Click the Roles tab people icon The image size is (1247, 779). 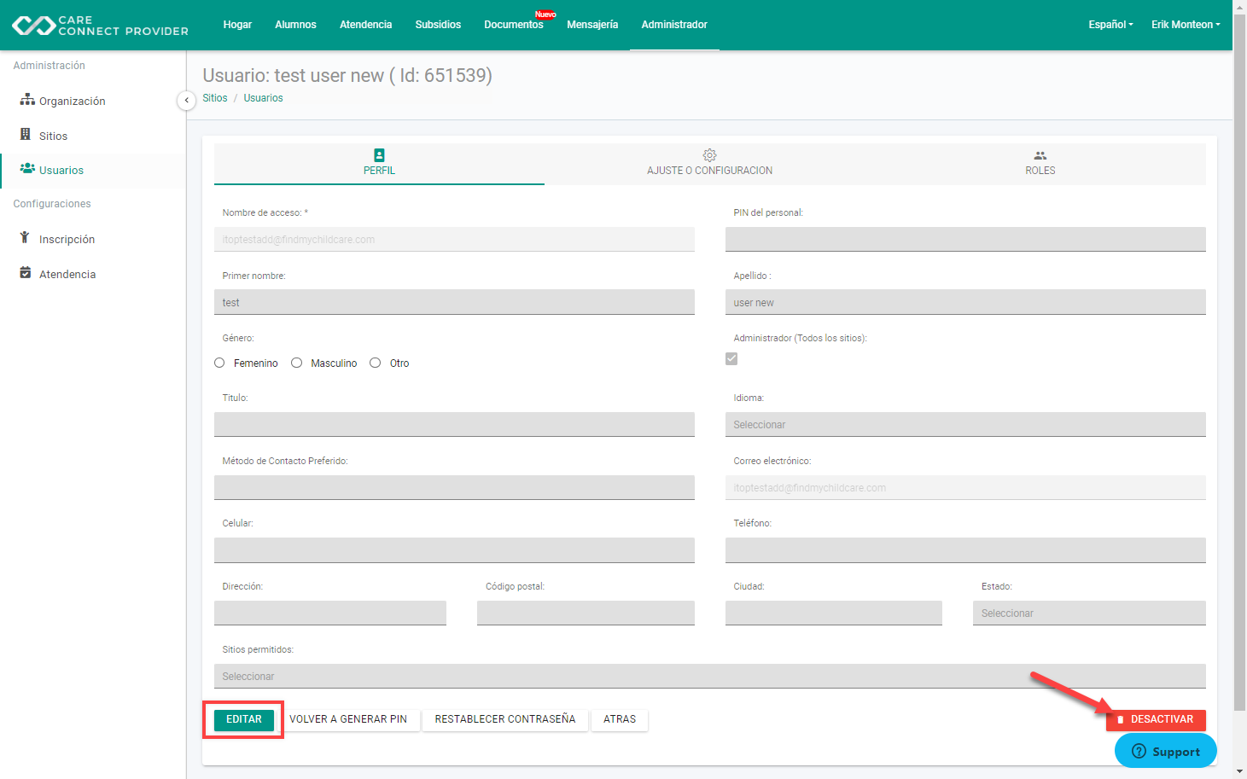point(1040,155)
